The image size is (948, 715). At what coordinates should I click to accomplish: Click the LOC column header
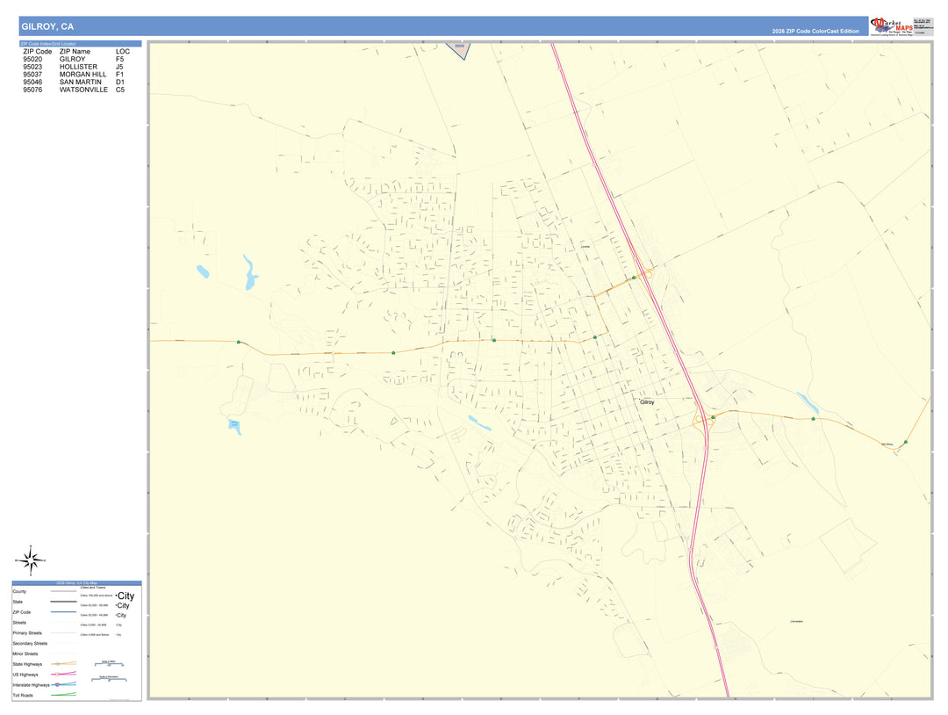pos(123,52)
